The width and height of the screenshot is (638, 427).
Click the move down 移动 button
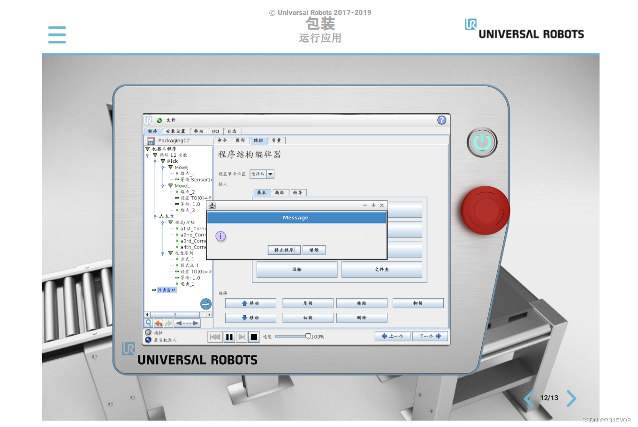click(x=251, y=318)
